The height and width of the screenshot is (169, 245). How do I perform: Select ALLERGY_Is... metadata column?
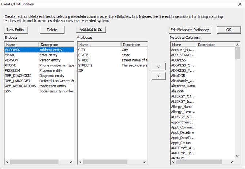pyautogui.click(x=182, y=101)
